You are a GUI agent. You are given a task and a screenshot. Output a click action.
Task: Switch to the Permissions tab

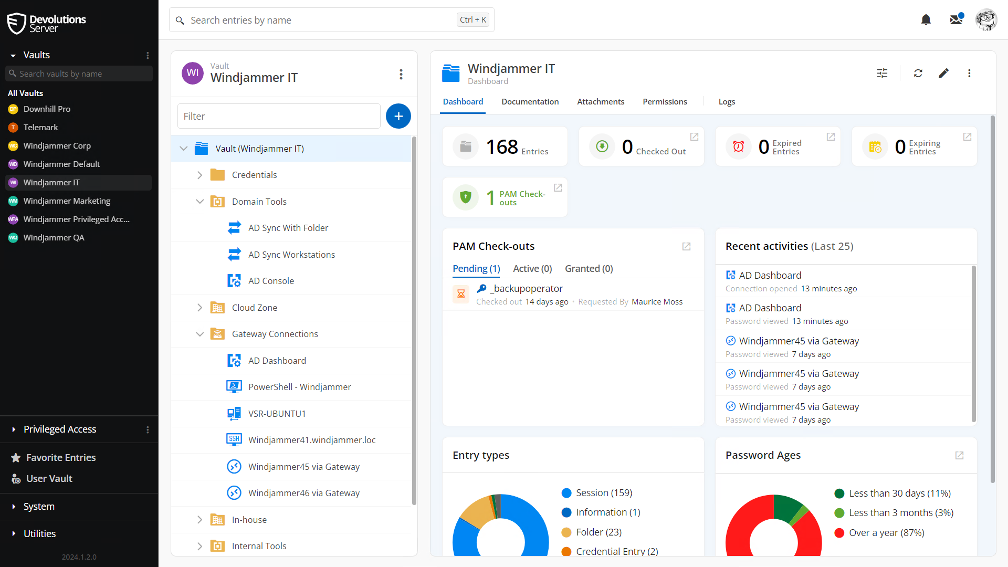[x=665, y=102]
